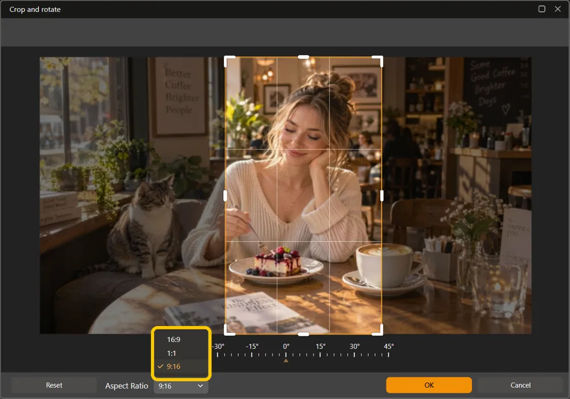Click the 0° rotation label
Screen dimensions: 570x399
coord(286,347)
